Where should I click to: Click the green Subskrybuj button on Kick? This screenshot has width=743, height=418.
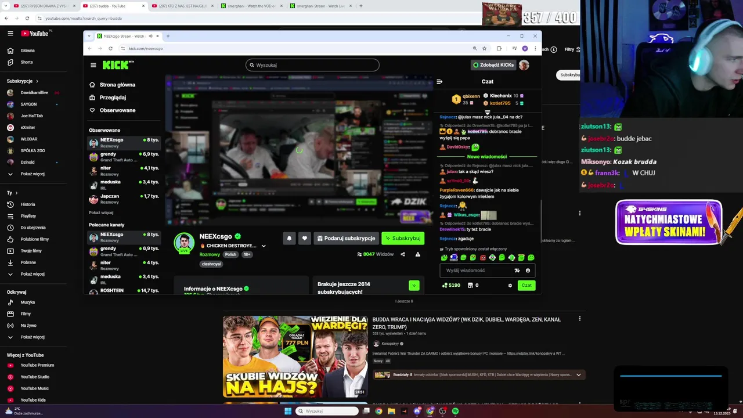pyautogui.click(x=403, y=238)
